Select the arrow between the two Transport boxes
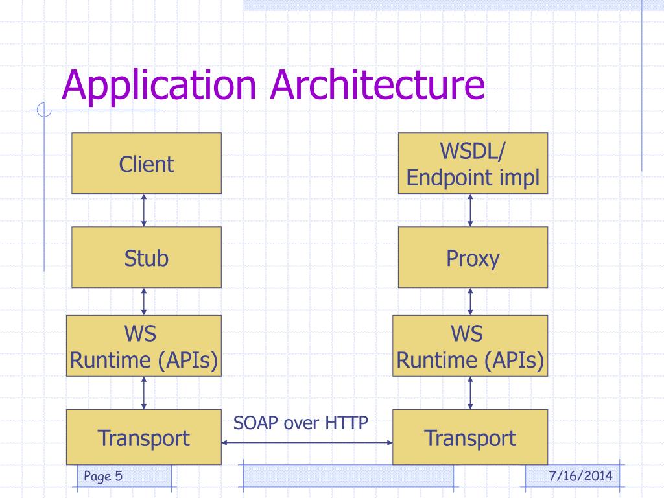664x498 pixels. pyautogui.click(x=307, y=442)
